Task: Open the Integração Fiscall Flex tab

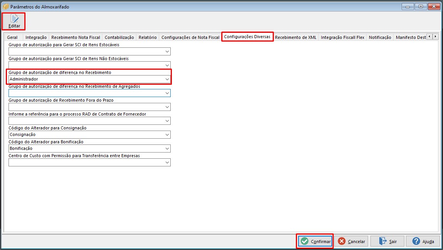Action: pyautogui.click(x=343, y=37)
